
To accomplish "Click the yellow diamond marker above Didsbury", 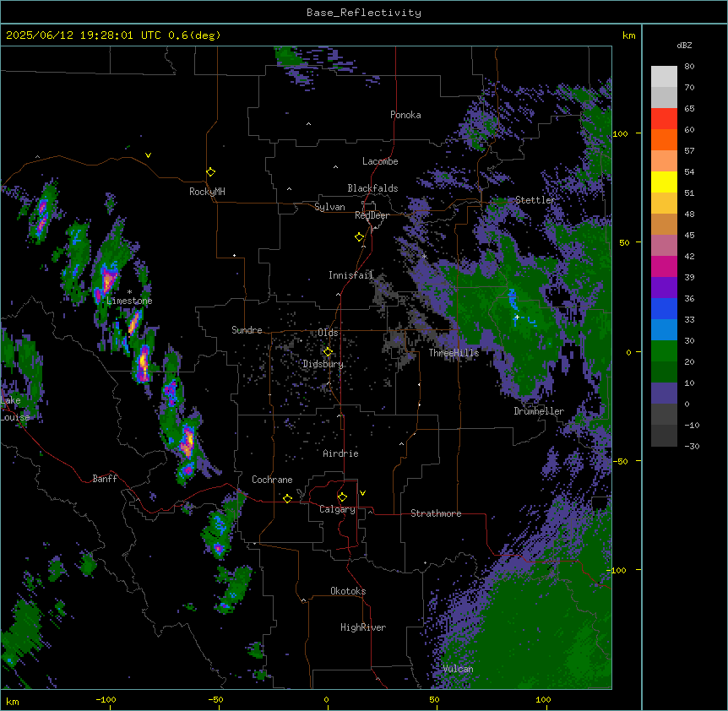I will click(x=328, y=352).
